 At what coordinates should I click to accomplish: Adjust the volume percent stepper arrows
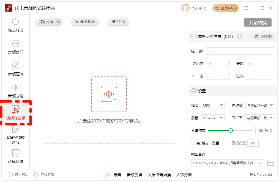(271, 130)
